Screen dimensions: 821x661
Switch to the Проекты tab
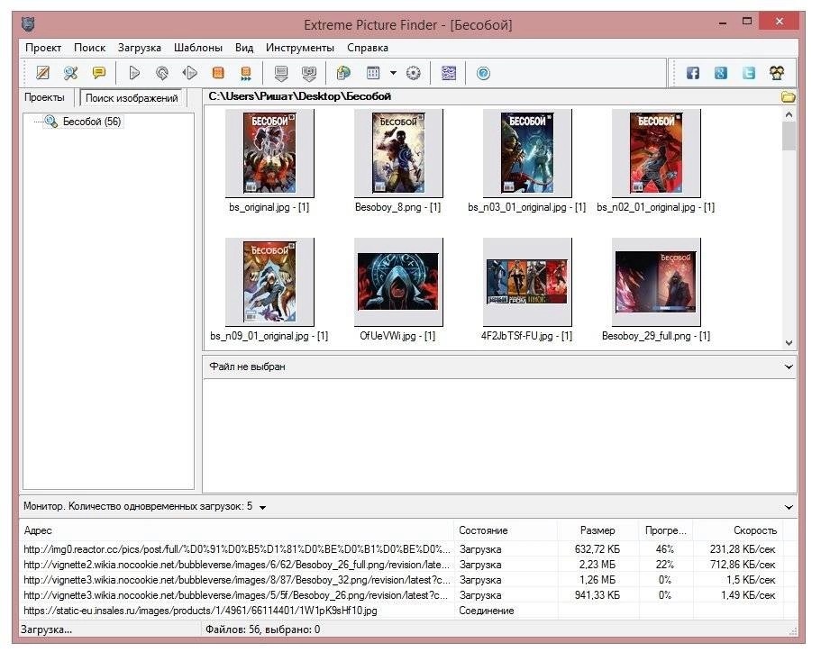(44, 97)
